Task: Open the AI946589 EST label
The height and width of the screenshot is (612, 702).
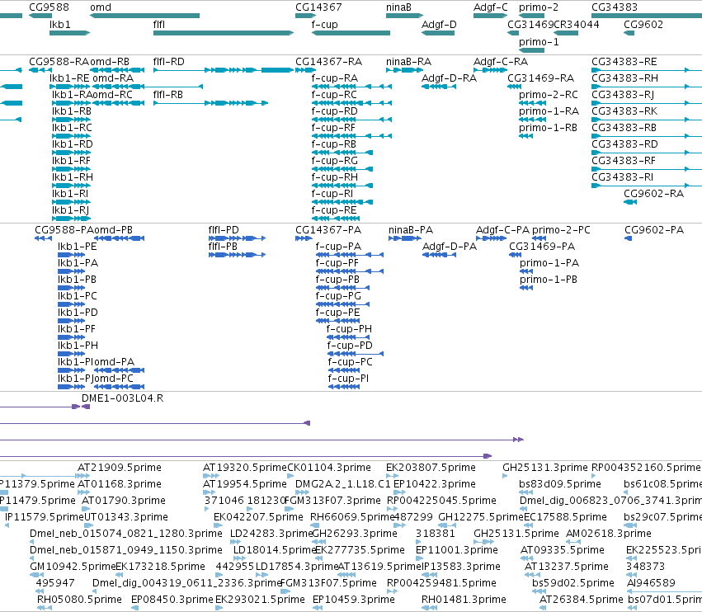Action: click(652, 583)
